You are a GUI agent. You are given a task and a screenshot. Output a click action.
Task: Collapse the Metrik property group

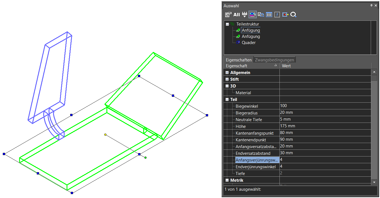pyautogui.click(x=227, y=180)
